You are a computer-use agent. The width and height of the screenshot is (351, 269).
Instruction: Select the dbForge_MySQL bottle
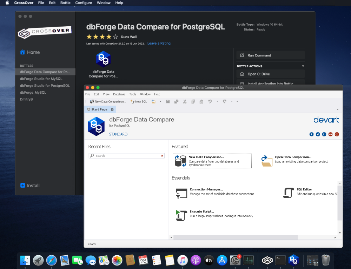[45, 92]
